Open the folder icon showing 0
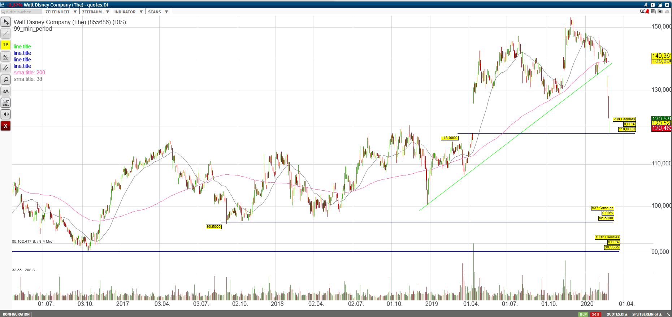The image size is (672, 317). (x=660, y=12)
